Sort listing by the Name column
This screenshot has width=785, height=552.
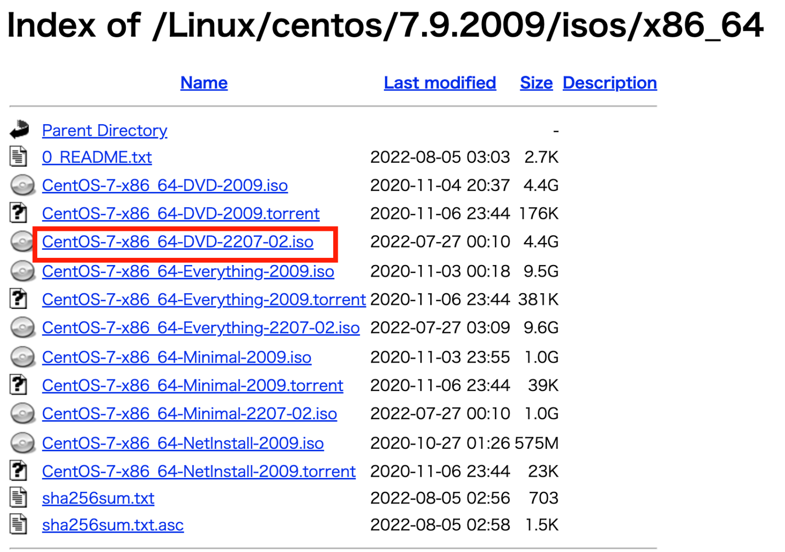pos(203,83)
